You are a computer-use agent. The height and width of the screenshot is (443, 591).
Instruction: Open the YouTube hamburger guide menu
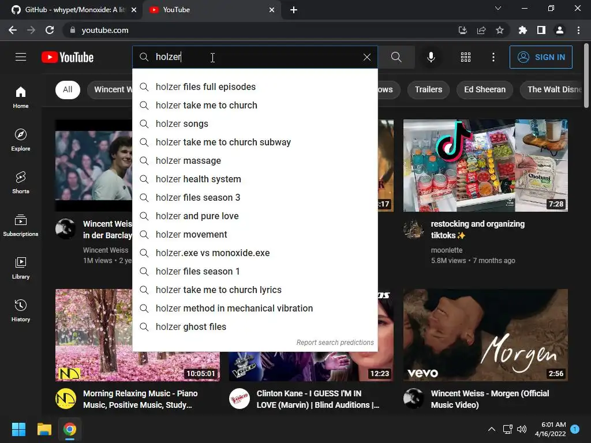(x=21, y=57)
